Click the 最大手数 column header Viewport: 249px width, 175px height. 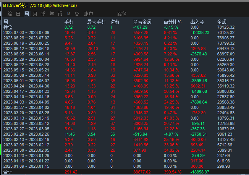96,22
